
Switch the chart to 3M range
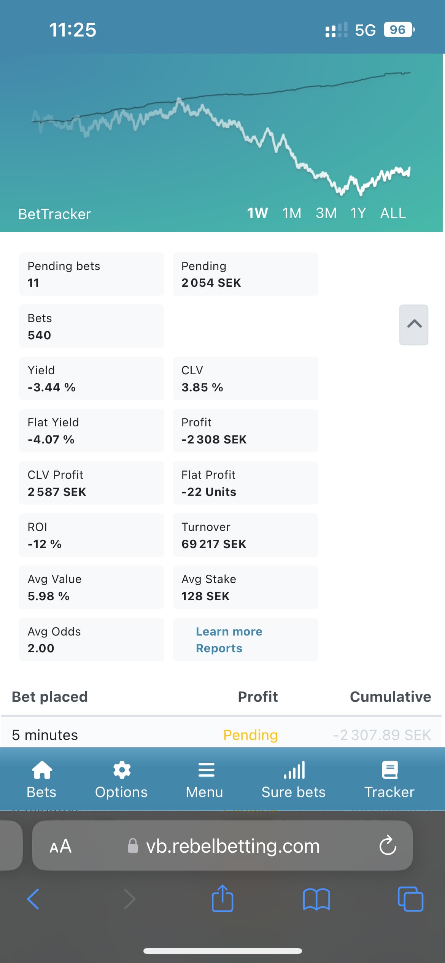point(326,213)
